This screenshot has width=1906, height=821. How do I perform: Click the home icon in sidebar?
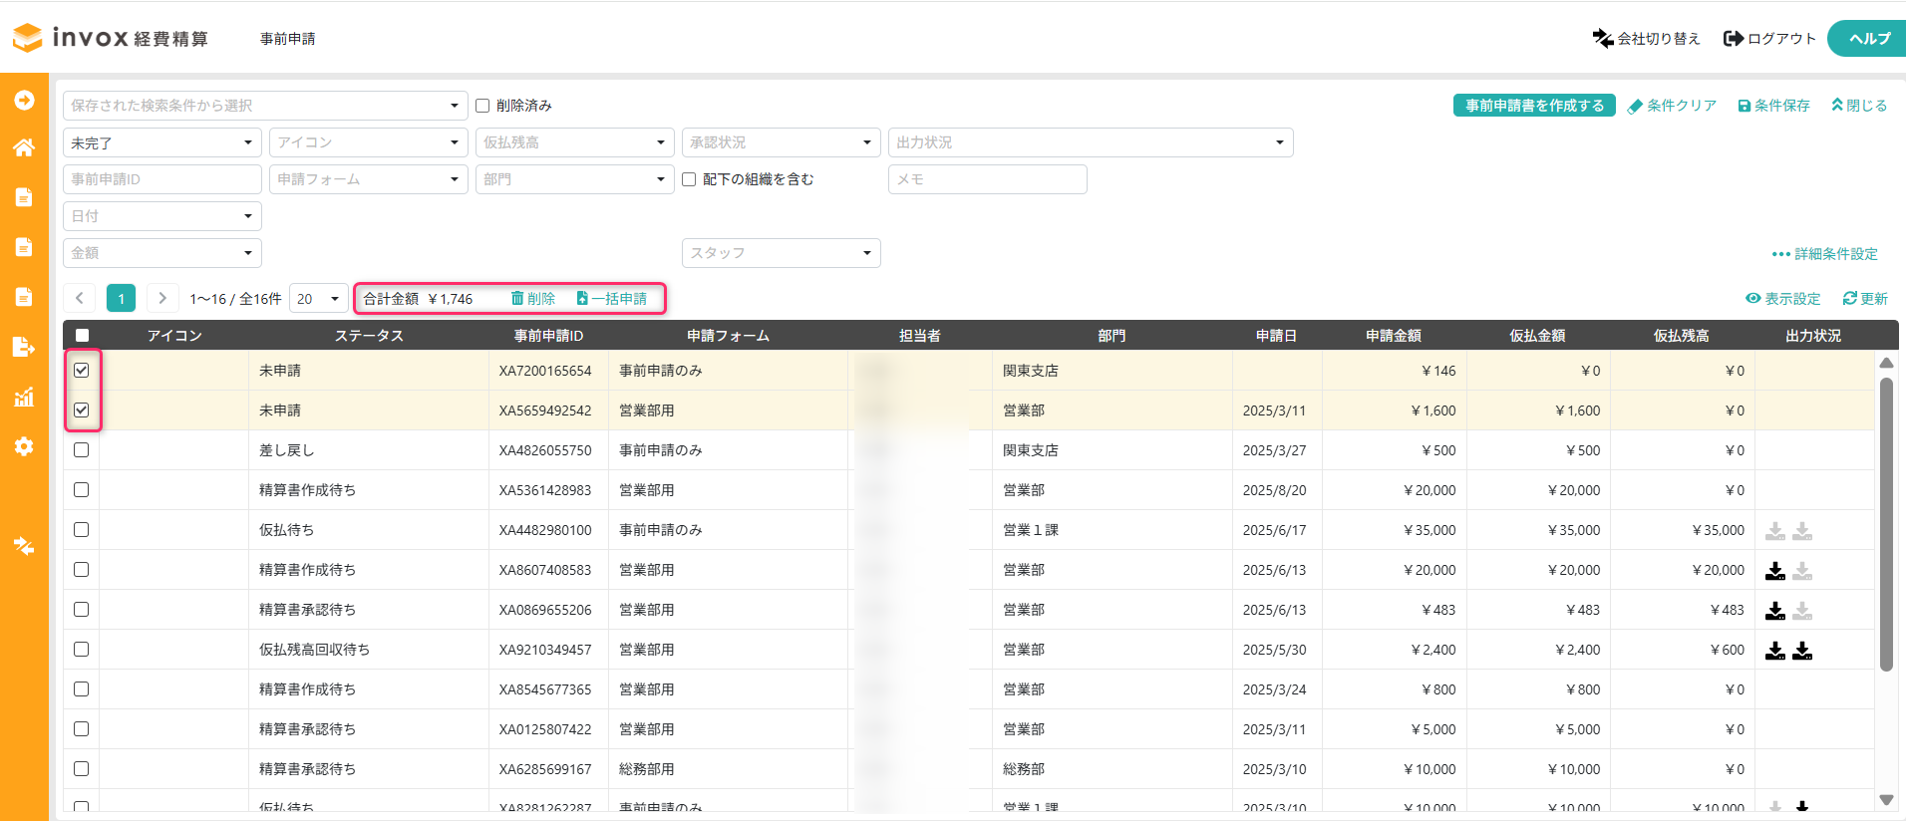click(24, 147)
